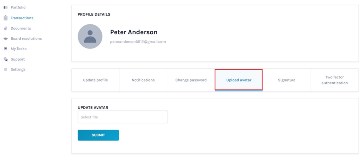The image size is (361, 155).
Task: Click the Support icon in sidebar
Action: tap(6, 59)
